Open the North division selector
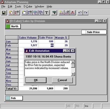The height and width of the screenshot is (109, 110). (13, 26)
